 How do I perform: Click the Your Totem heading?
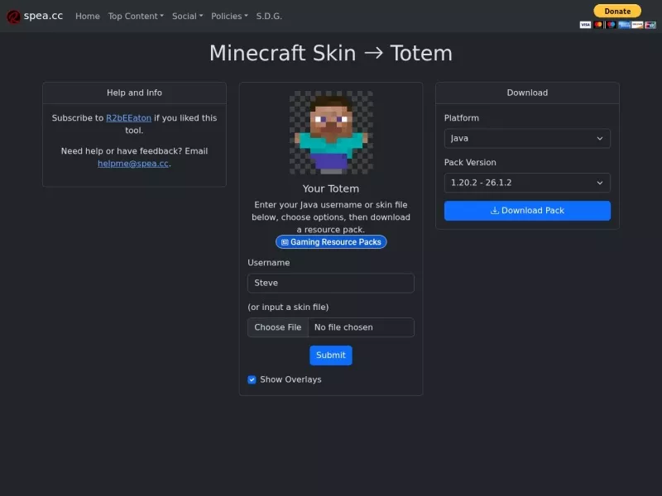331,188
